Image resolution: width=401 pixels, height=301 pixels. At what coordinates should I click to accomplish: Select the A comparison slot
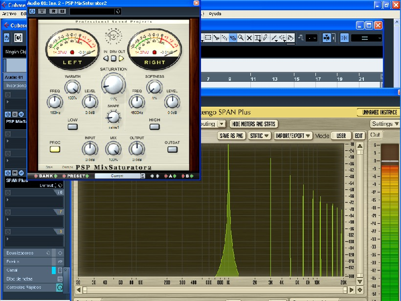[170, 176]
